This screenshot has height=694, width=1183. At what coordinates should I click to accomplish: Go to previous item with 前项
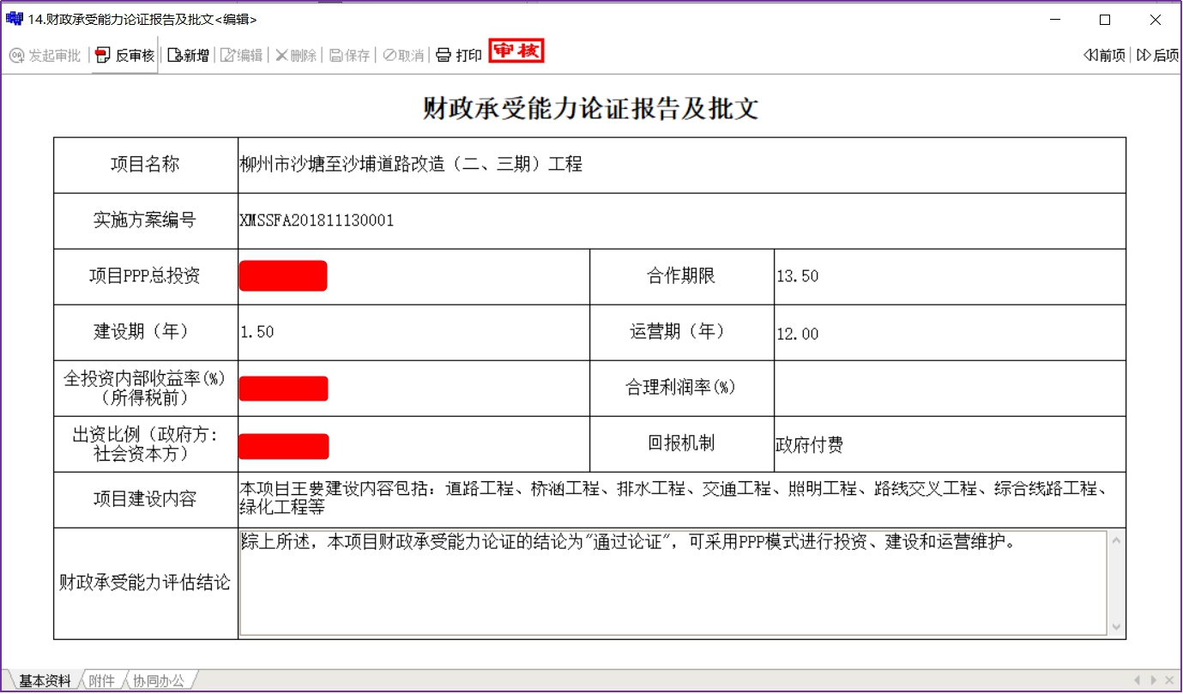1104,56
